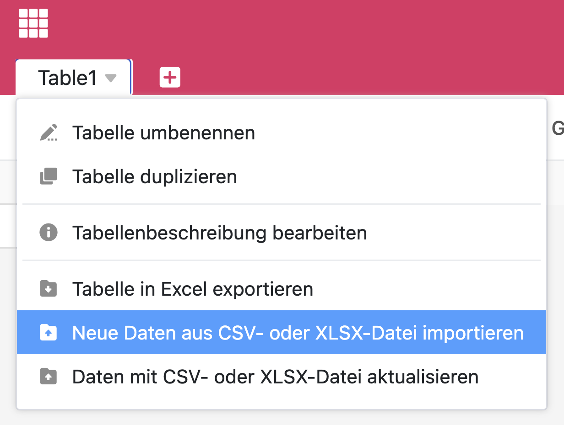Click the duplicate pages icon
Screen dimensions: 564x425
49,176
